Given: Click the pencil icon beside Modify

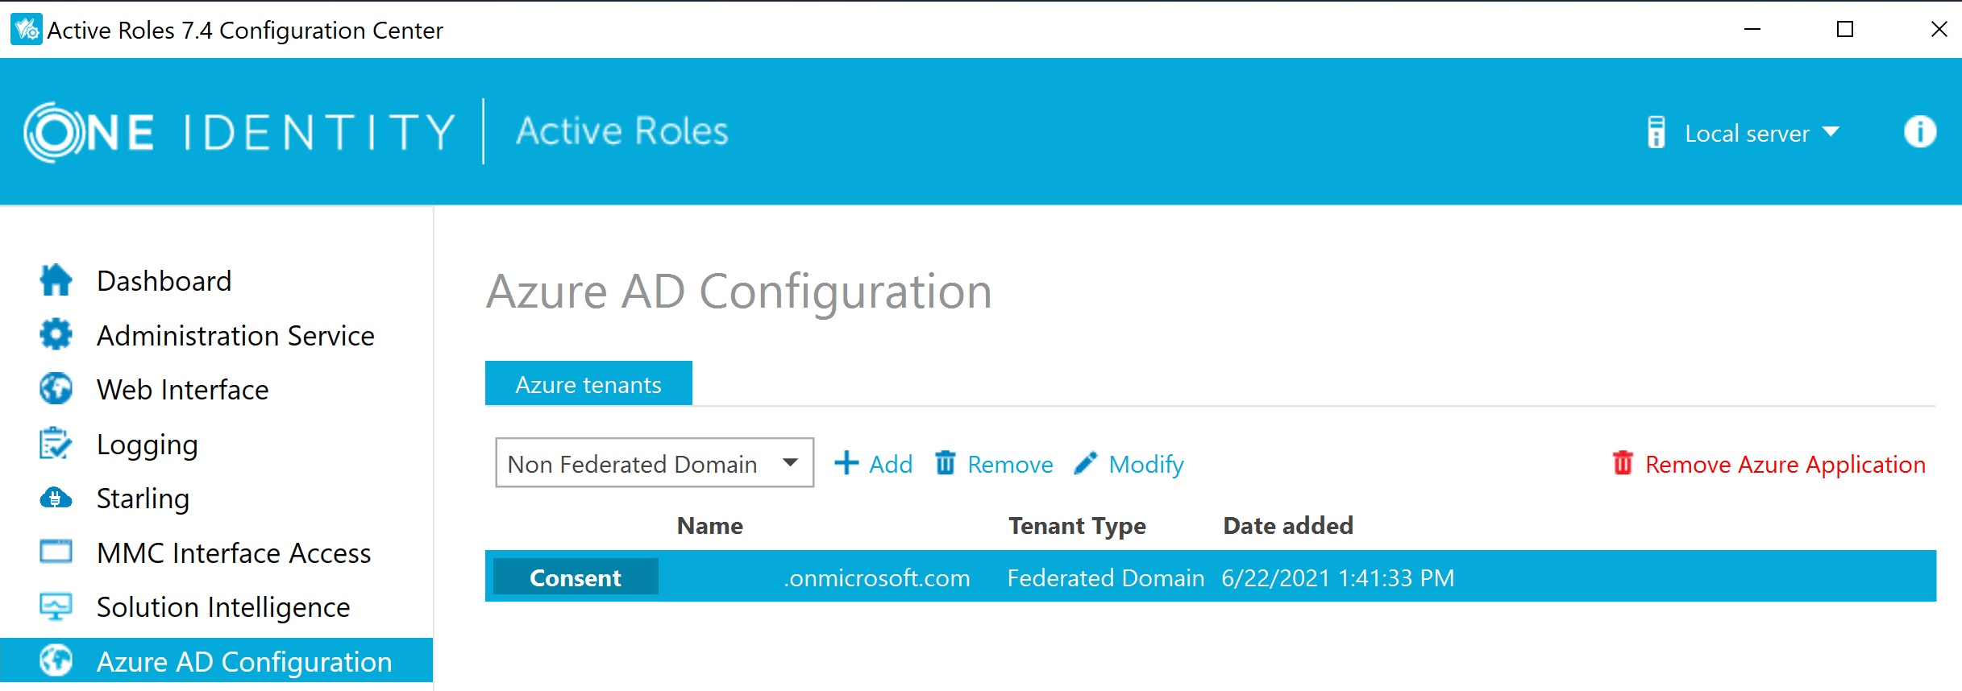Looking at the screenshot, I should pyautogui.click(x=1086, y=463).
